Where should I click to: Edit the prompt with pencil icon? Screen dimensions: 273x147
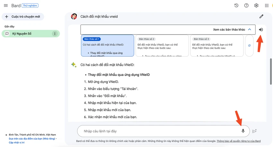pyautogui.click(x=261, y=16)
